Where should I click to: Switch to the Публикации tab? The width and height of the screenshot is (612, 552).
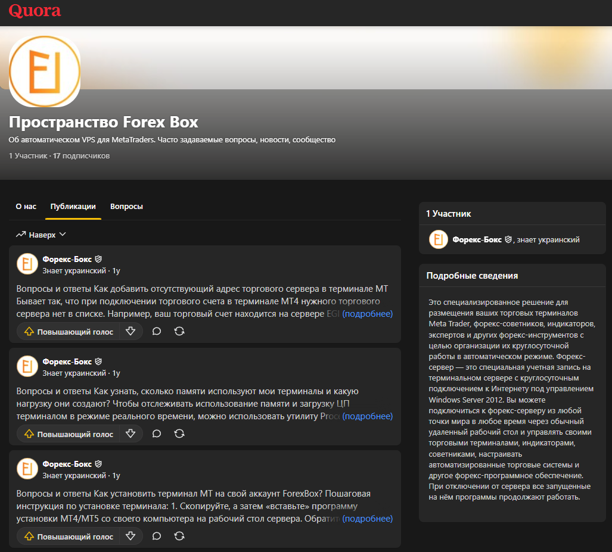point(73,207)
